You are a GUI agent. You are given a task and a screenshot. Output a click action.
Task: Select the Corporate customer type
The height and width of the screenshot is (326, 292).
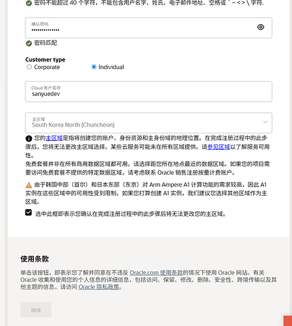point(29,67)
